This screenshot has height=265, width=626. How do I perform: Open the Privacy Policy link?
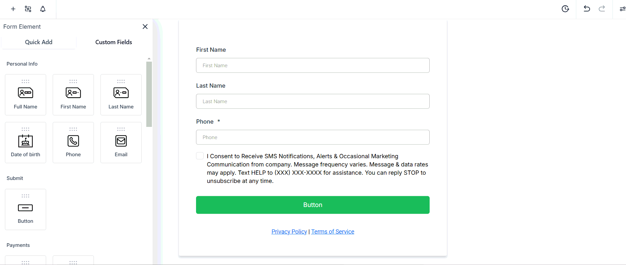pyautogui.click(x=289, y=232)
